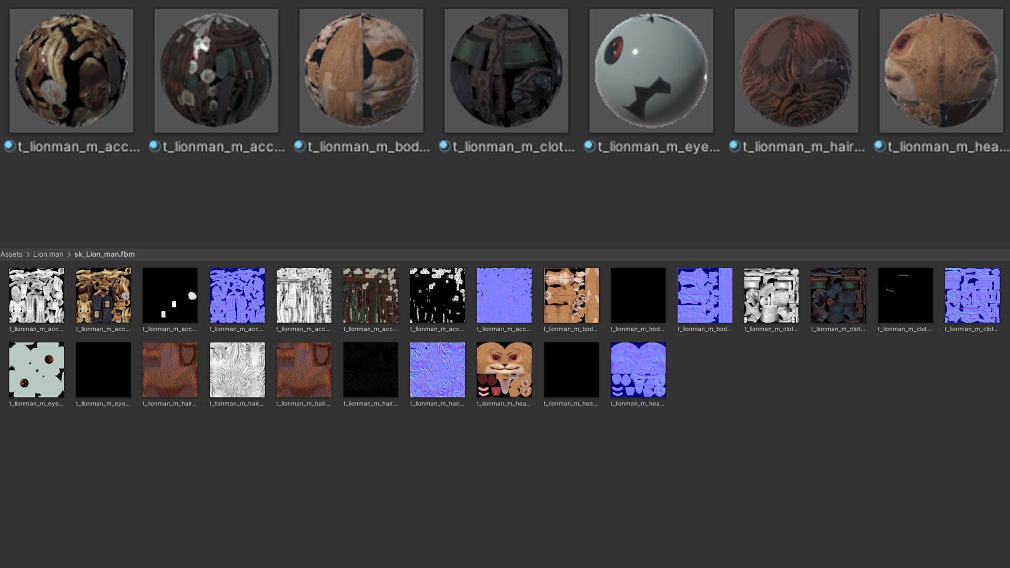Select the lion face albedo texture
The width and height of the screenshot is (1010, 568).
(504, 370)
